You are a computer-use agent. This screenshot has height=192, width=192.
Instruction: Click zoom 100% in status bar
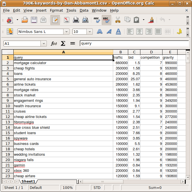[67, 187]
